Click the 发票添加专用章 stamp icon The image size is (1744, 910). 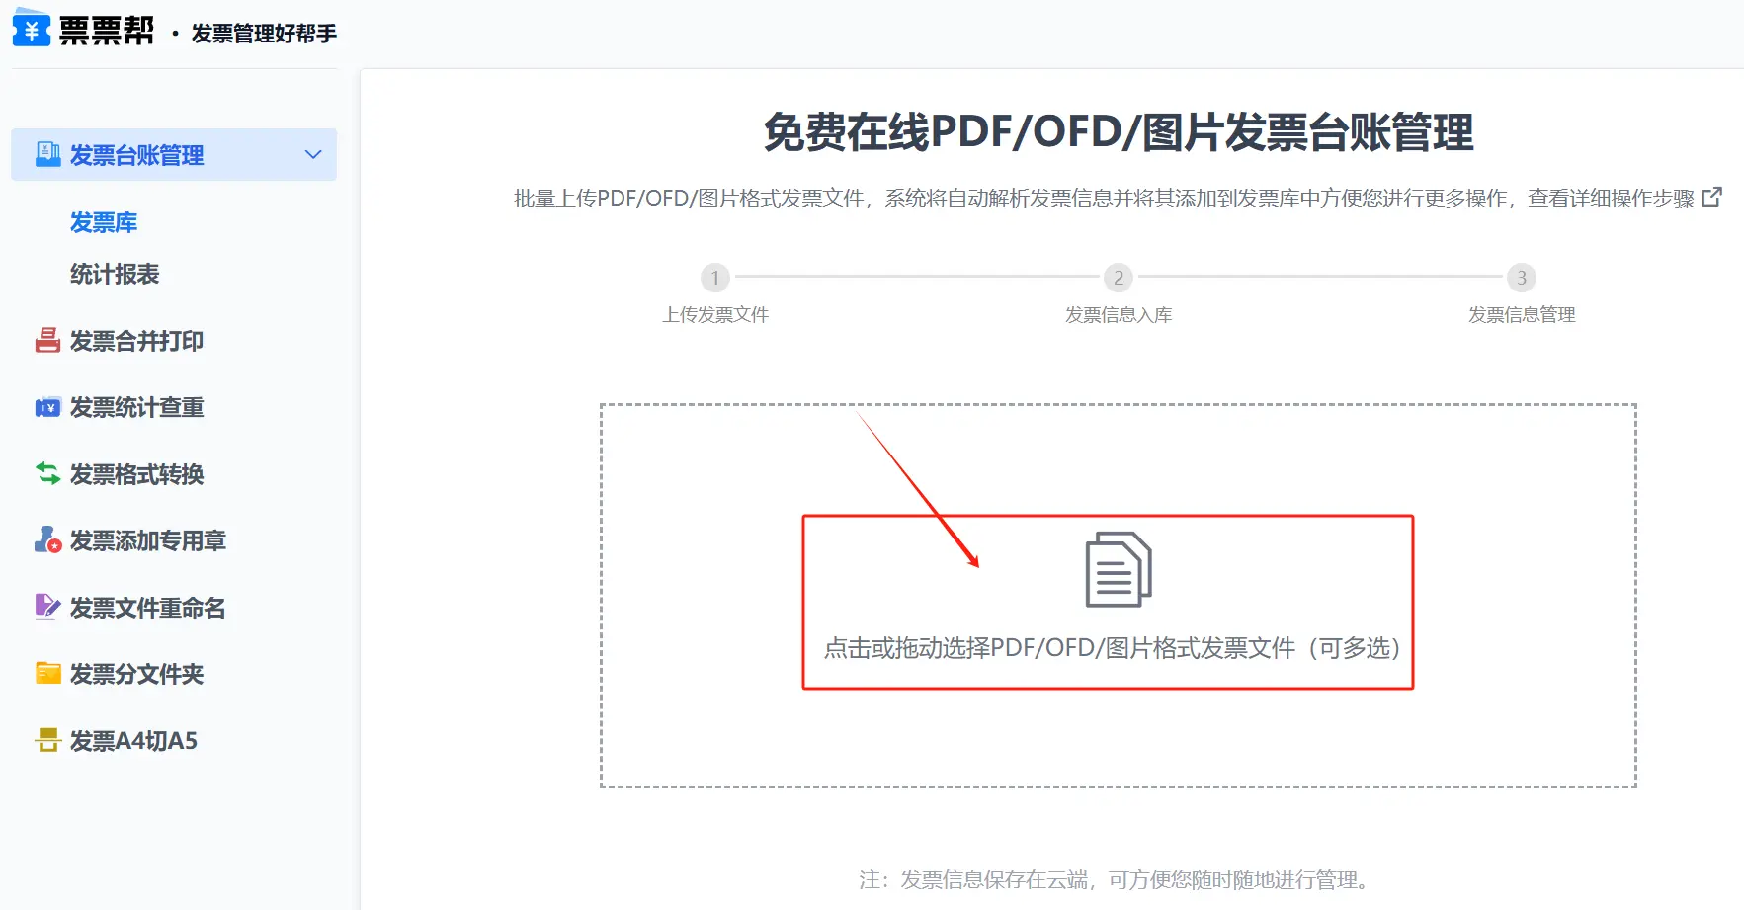coord(47,540)
